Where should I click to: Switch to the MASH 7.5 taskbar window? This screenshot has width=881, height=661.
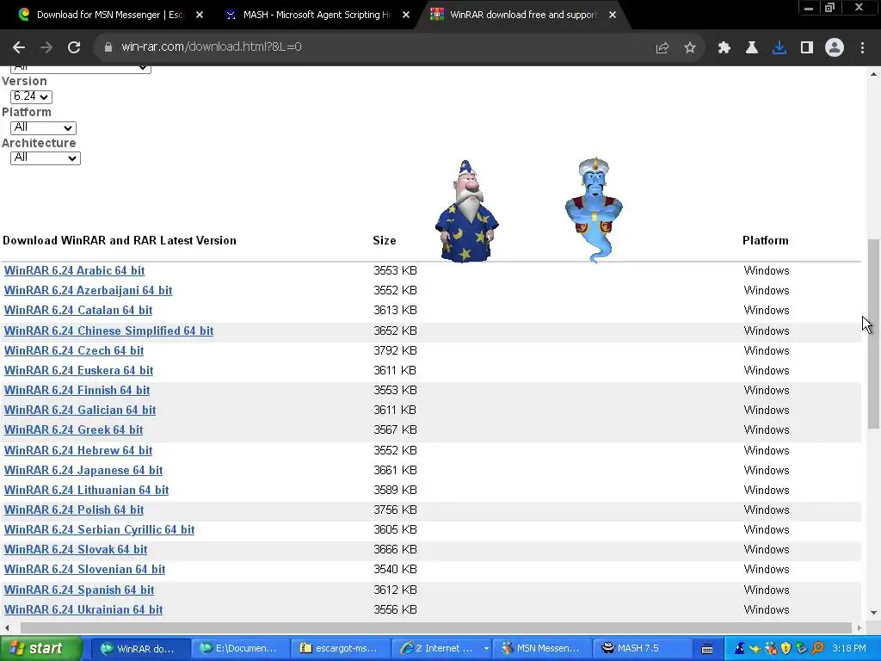(642, 649)
